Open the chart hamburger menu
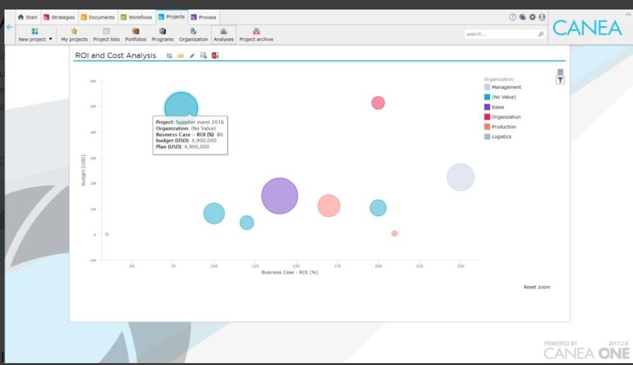The height and width of the screenshot is (365, 633). pyautogui.click(x=561, y=72)
